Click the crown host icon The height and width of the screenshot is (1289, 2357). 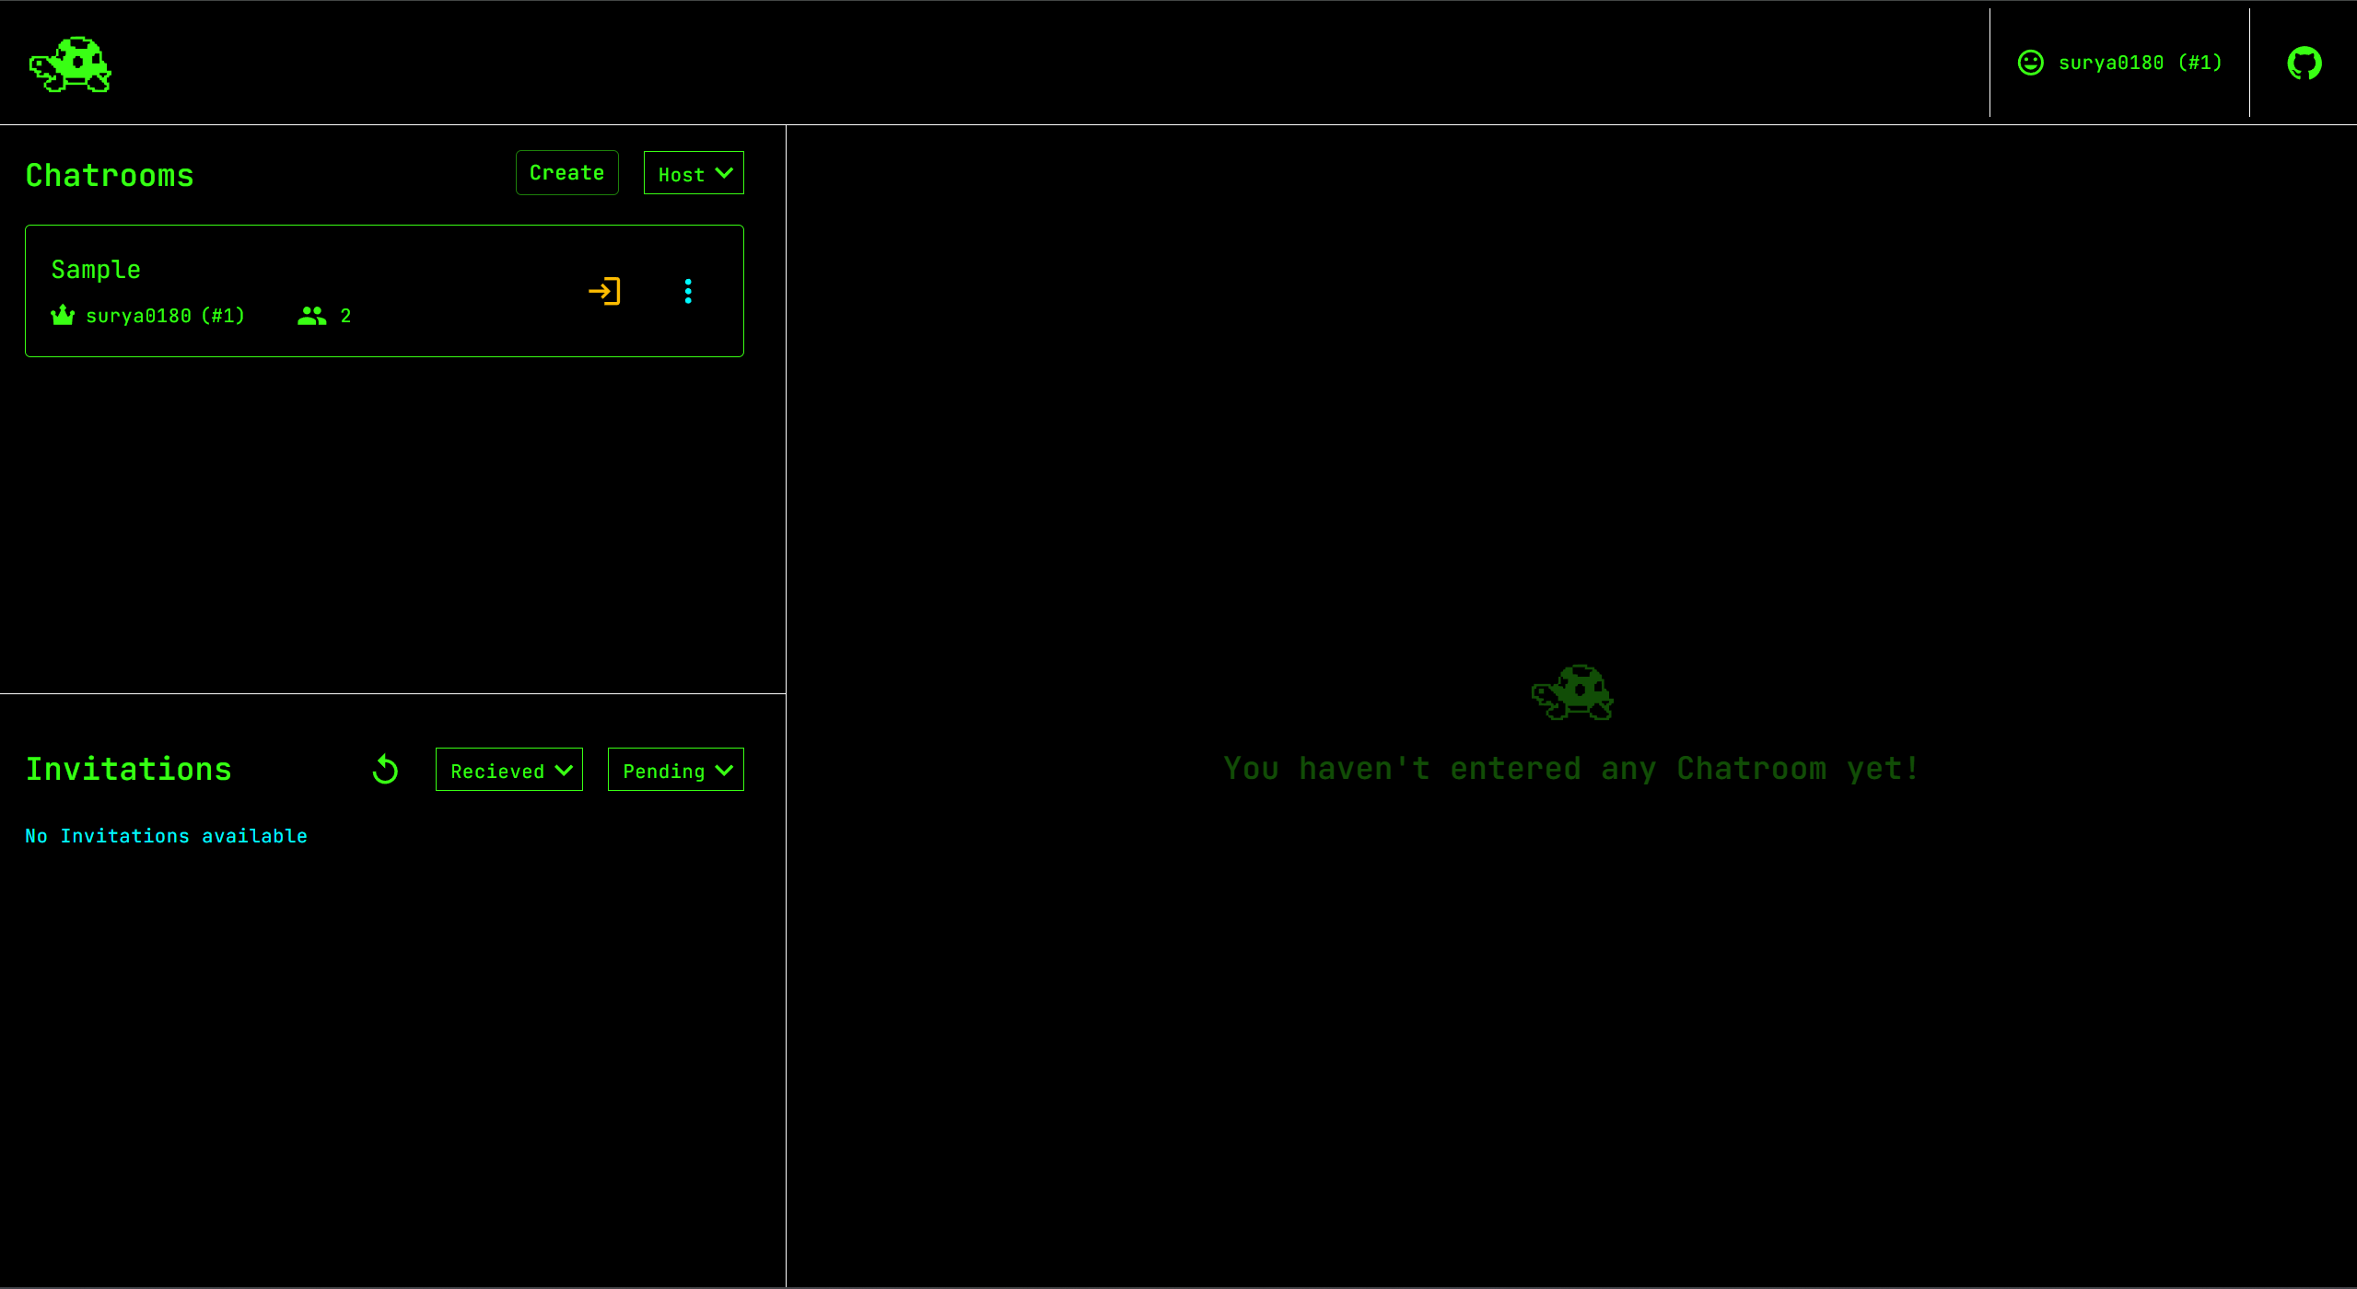click(63, 316)
